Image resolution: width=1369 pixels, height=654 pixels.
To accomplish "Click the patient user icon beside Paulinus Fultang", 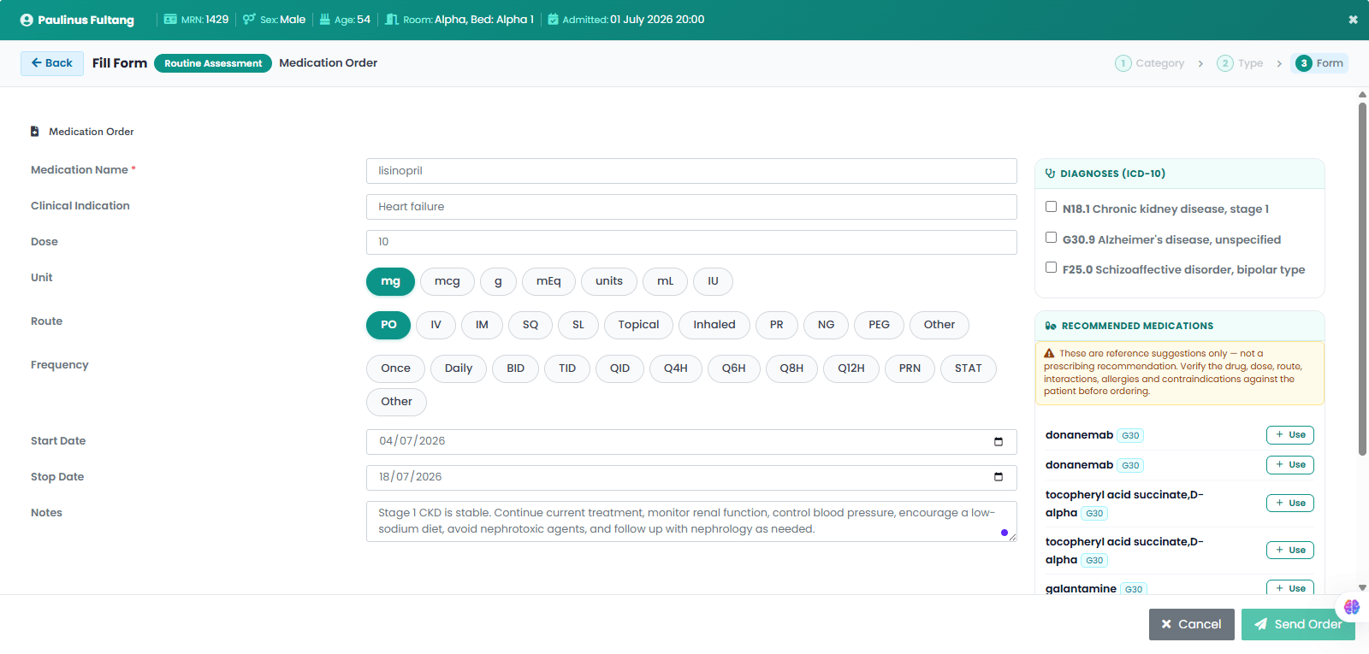I will 27,20.
